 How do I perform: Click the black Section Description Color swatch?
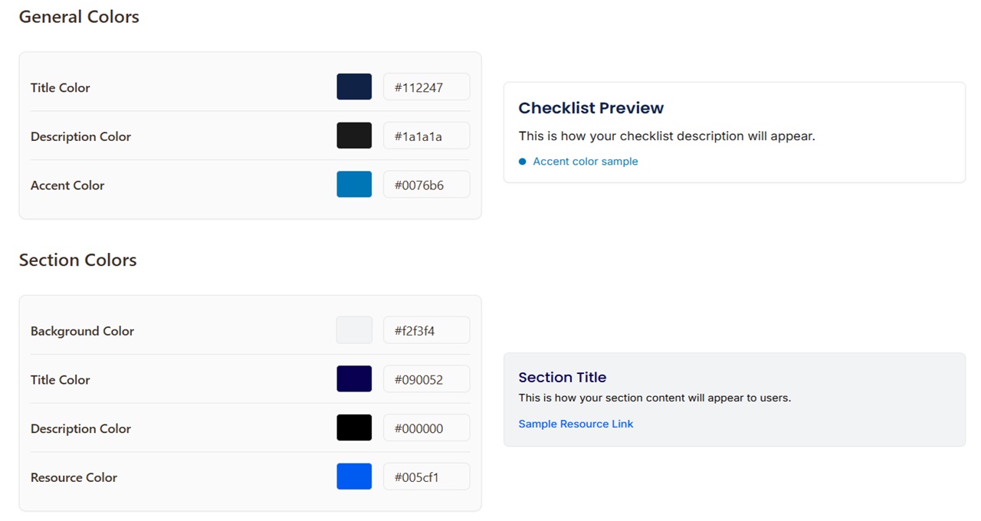pos(354,428)
